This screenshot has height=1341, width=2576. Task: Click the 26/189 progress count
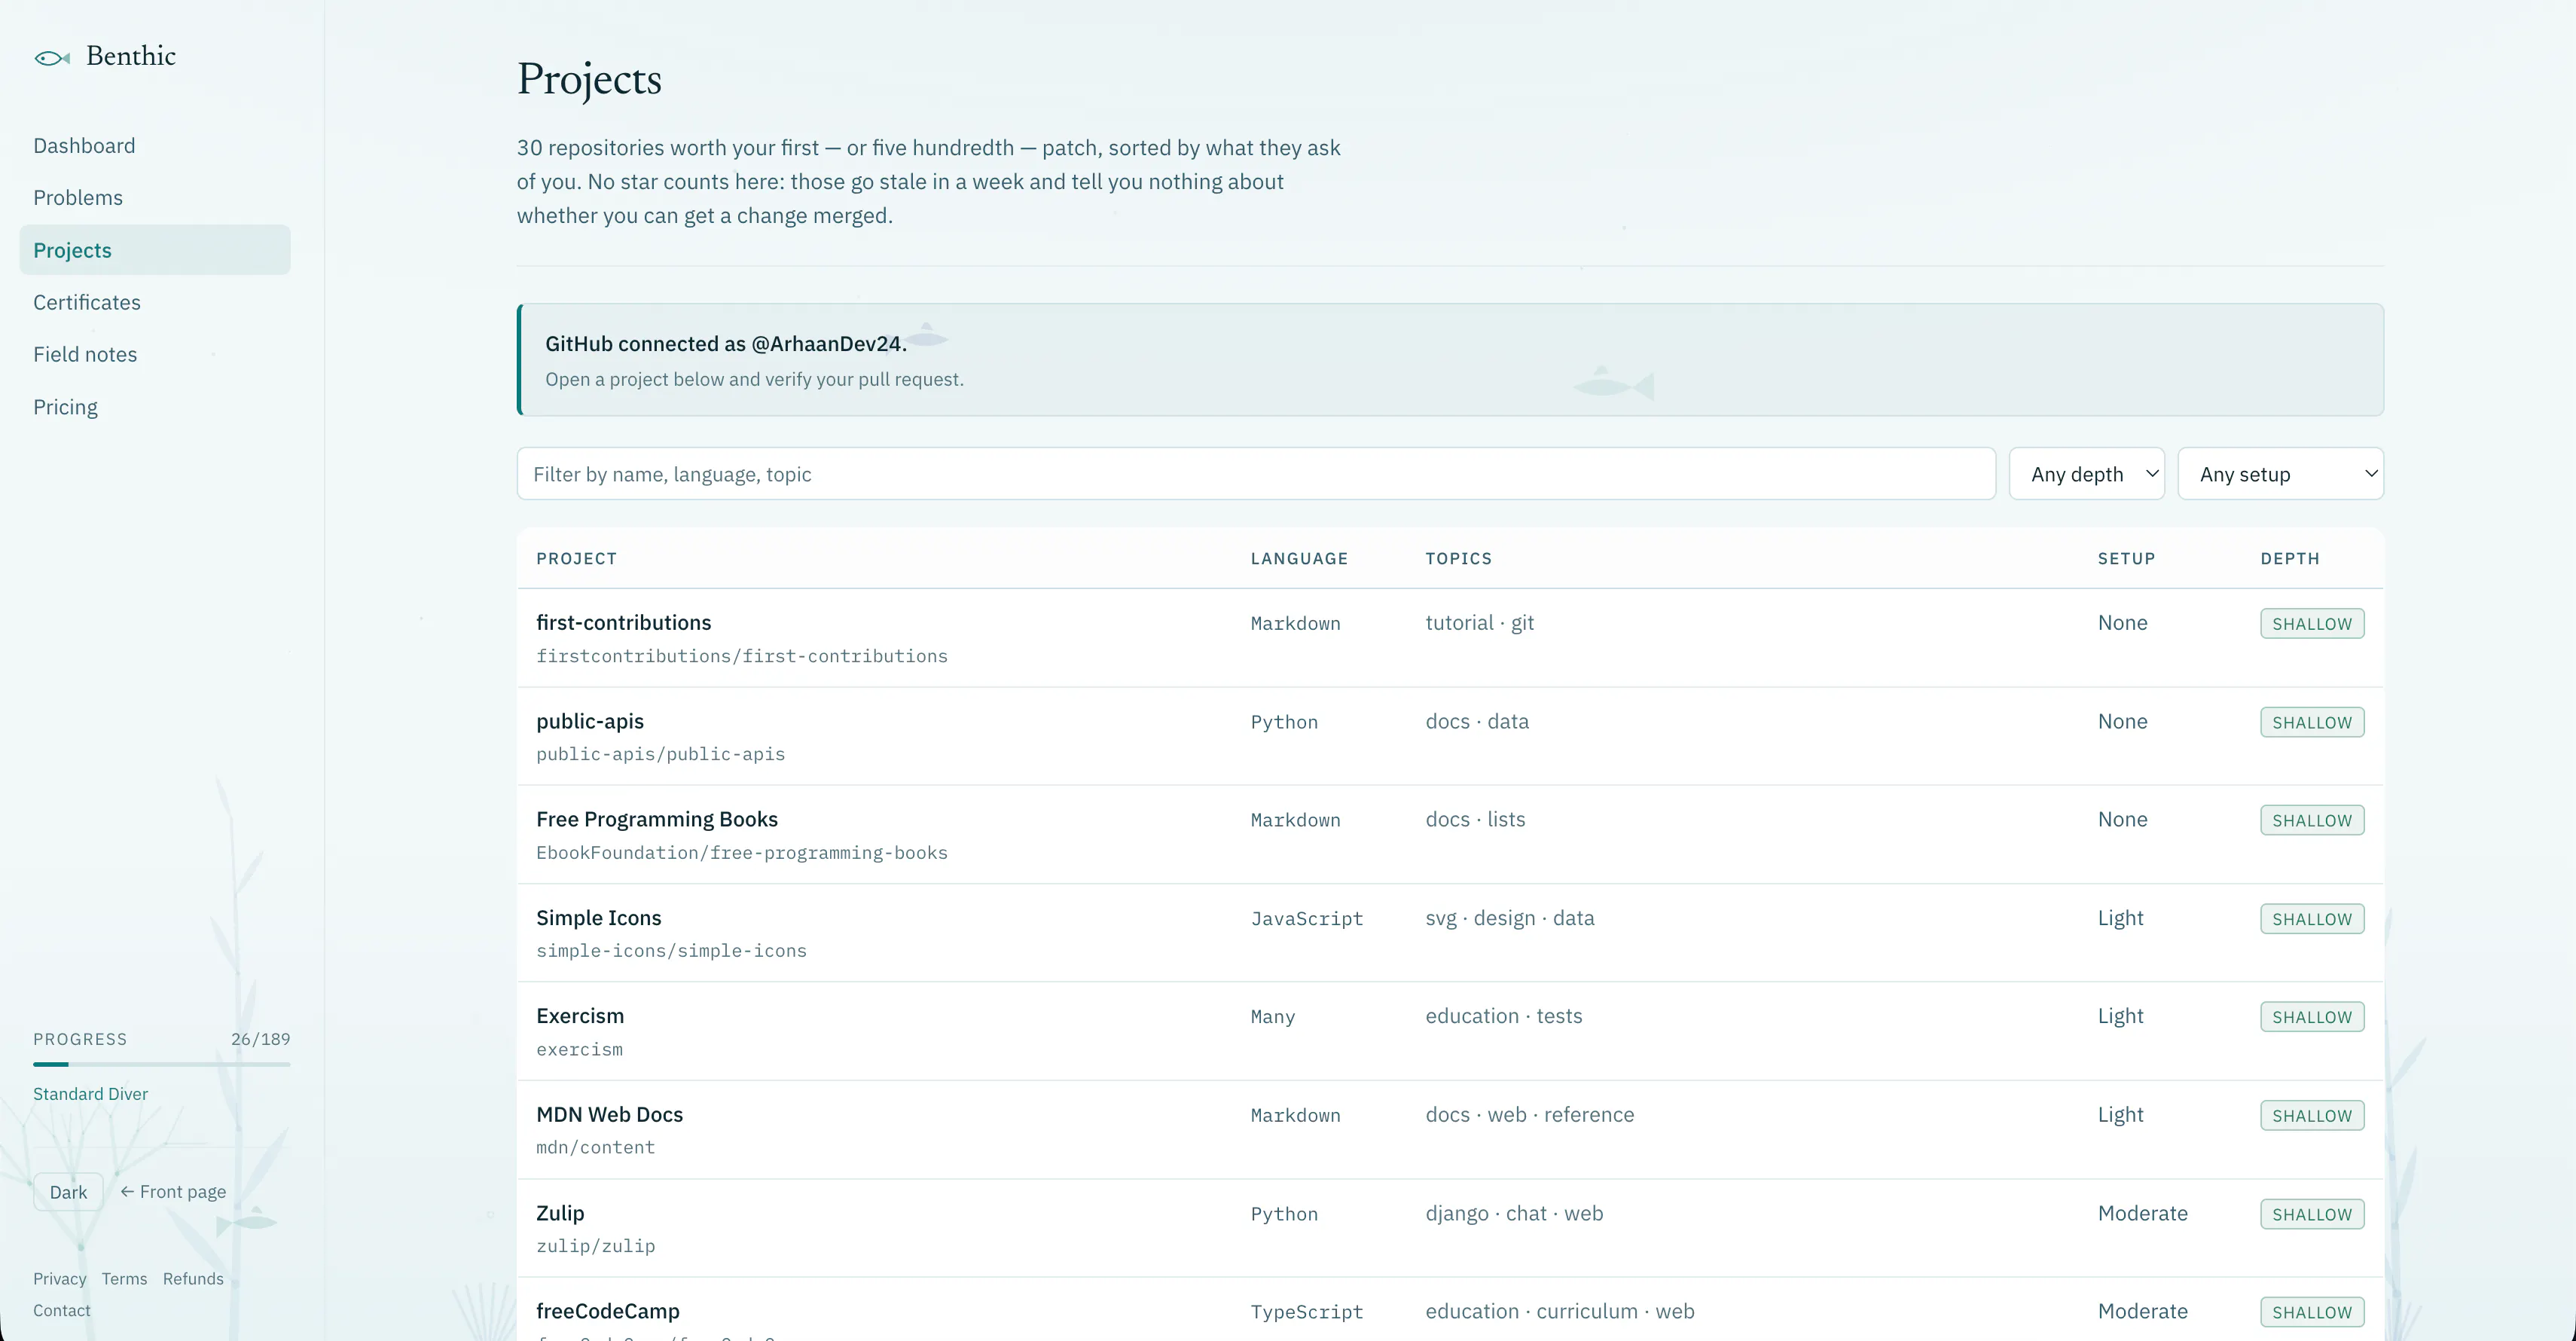click(x=261, y=1039)
